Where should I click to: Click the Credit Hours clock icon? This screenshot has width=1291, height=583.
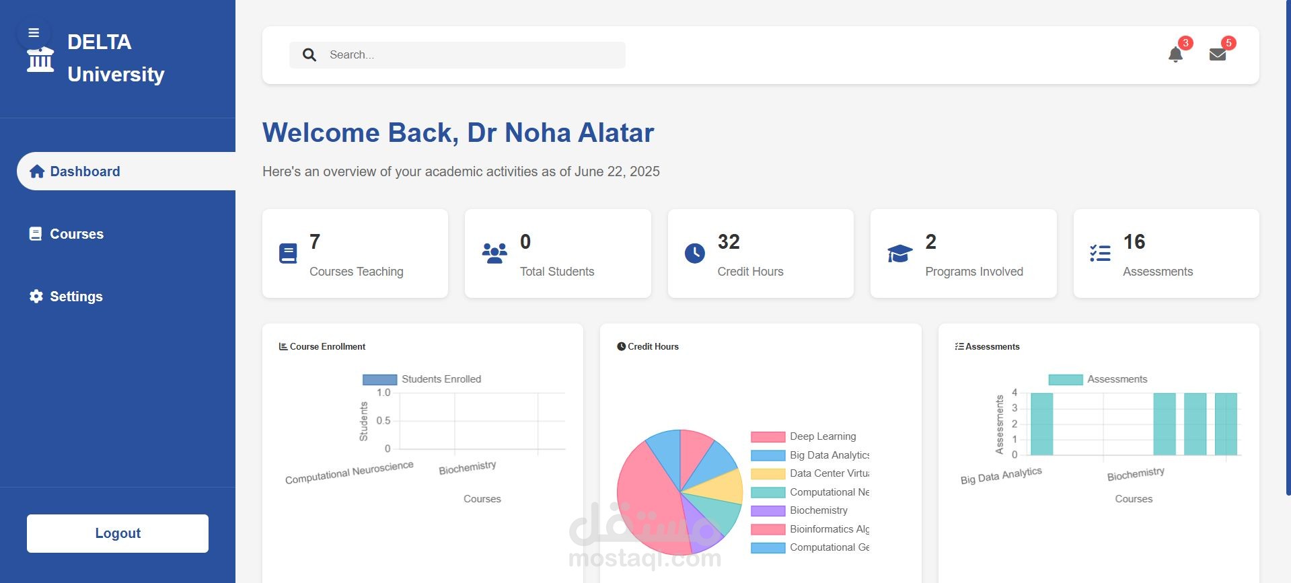(695, 254)
